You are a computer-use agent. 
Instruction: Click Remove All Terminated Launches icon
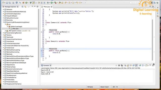click(x=122, y=65)
